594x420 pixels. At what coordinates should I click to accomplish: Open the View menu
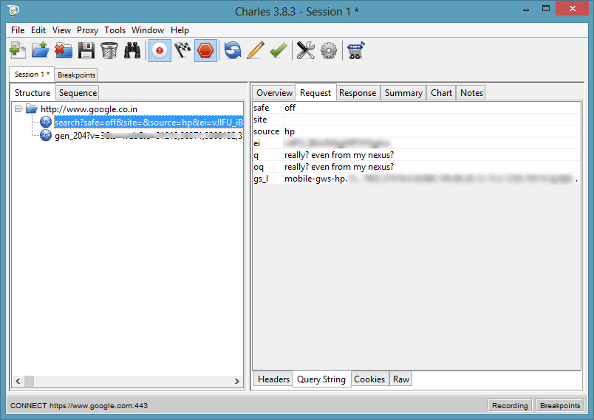point(61,30)
